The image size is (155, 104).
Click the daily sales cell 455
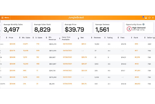point(38,64)
